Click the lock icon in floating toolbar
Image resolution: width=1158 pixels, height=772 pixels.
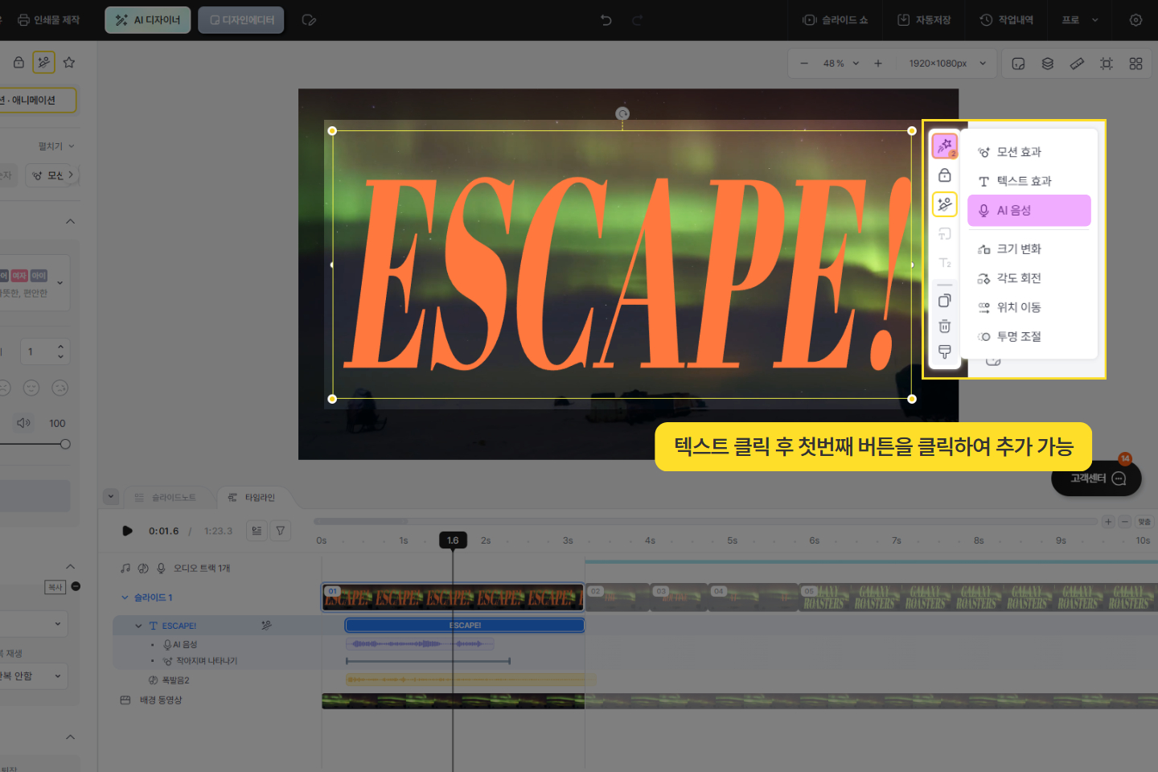944,175
